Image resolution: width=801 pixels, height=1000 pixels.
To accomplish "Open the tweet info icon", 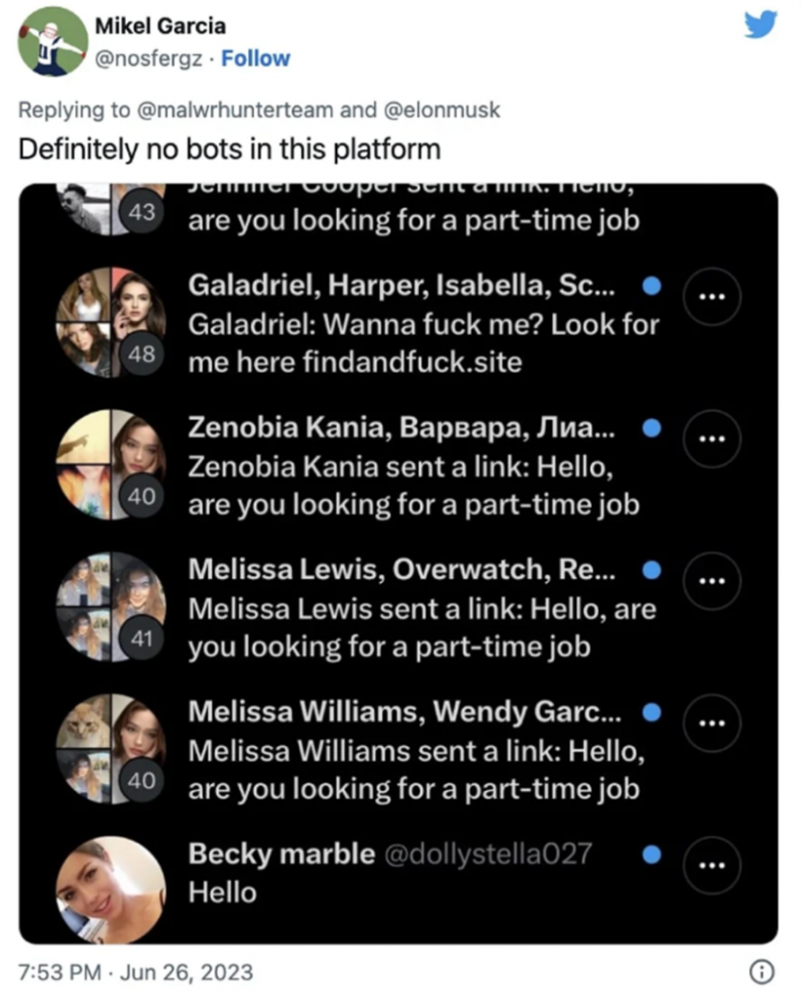I will pyautogui.click(x=763, y=971).
